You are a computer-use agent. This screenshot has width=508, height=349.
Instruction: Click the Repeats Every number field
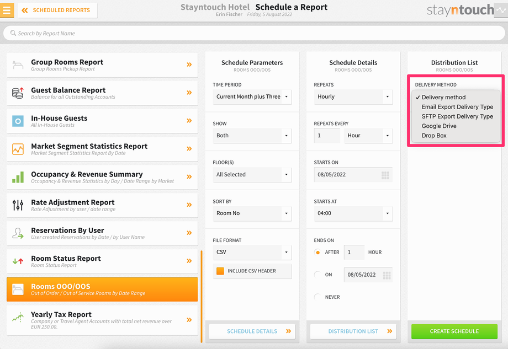327,136
